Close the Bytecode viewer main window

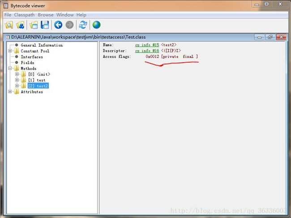[x=280, y=4]
